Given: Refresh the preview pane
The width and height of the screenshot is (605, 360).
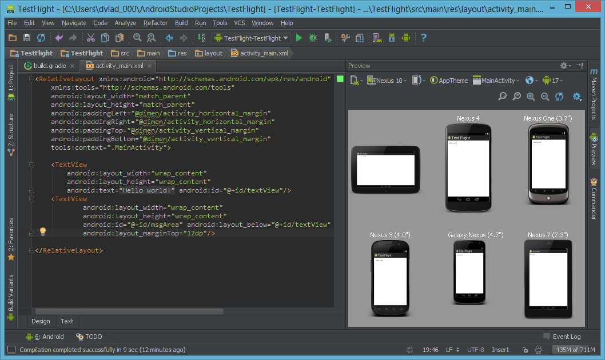Looking at the screenshot, I should [559, 97].
